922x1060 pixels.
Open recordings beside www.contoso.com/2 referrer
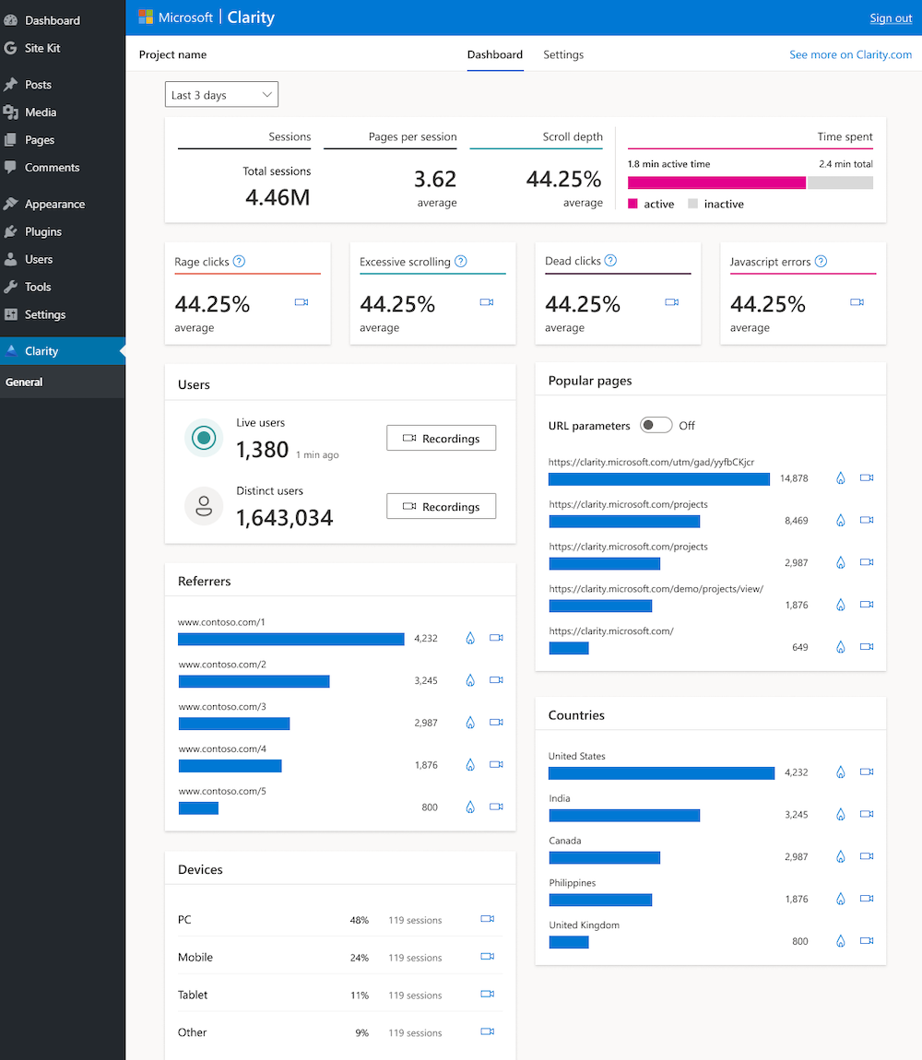click(x=496, y=680)
